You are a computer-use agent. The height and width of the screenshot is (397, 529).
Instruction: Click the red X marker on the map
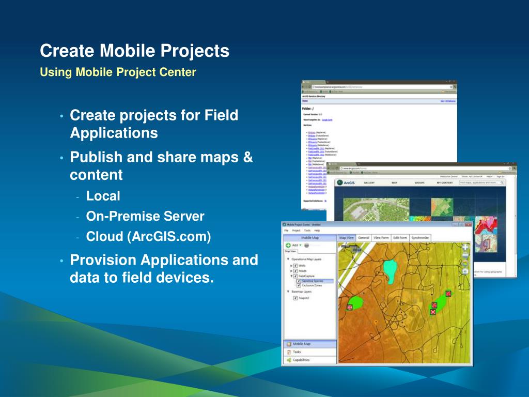(433, 312)
